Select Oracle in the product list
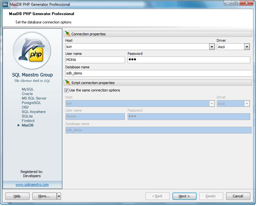257x206 pixels. pyautogui.click(x=27, y=94)
